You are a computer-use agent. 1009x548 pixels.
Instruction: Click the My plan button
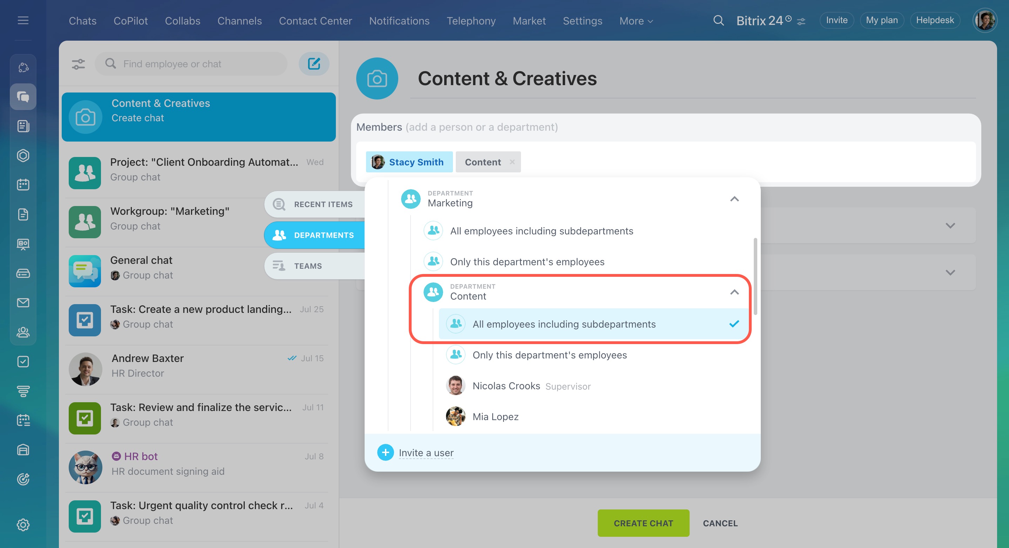pyautogui.click(x=882, y=20)
